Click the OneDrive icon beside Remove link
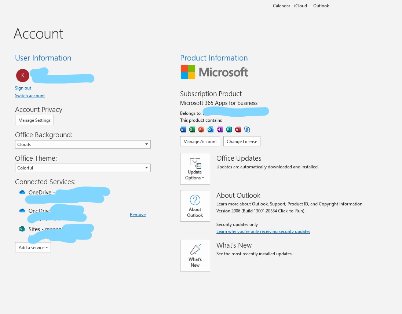 tap(22, 211)
